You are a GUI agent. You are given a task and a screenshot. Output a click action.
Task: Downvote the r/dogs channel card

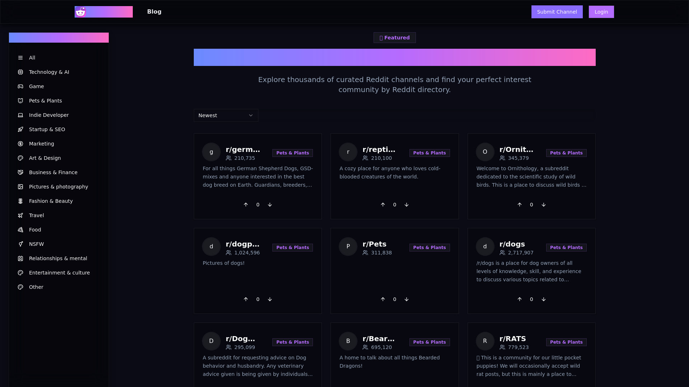click(x=544, y=299)
